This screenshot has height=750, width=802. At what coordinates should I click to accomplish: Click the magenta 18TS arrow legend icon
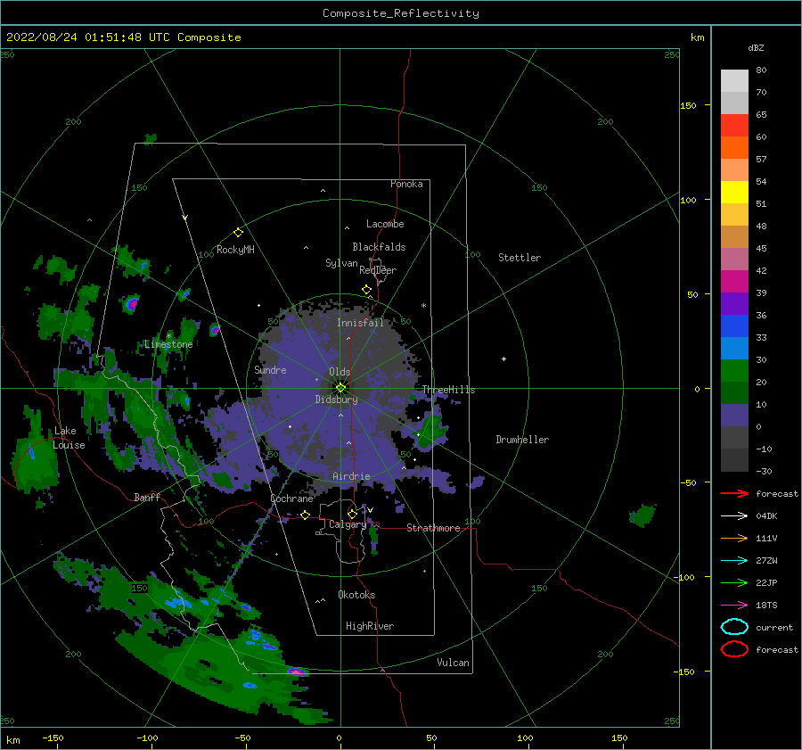pyautogui.click(x=734, y=606)
